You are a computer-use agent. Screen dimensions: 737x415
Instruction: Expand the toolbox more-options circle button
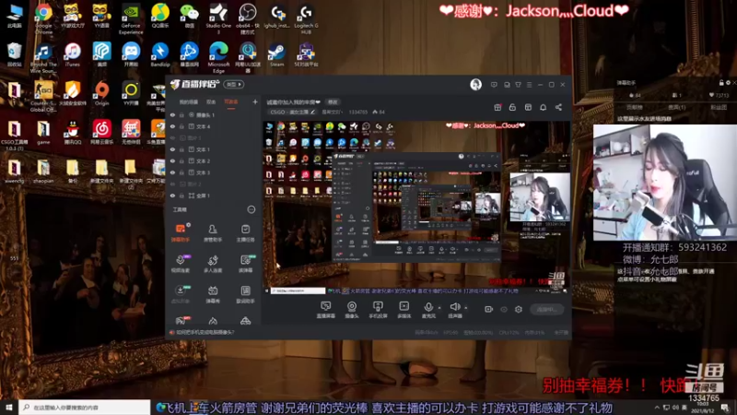click(x=251, y=209)
